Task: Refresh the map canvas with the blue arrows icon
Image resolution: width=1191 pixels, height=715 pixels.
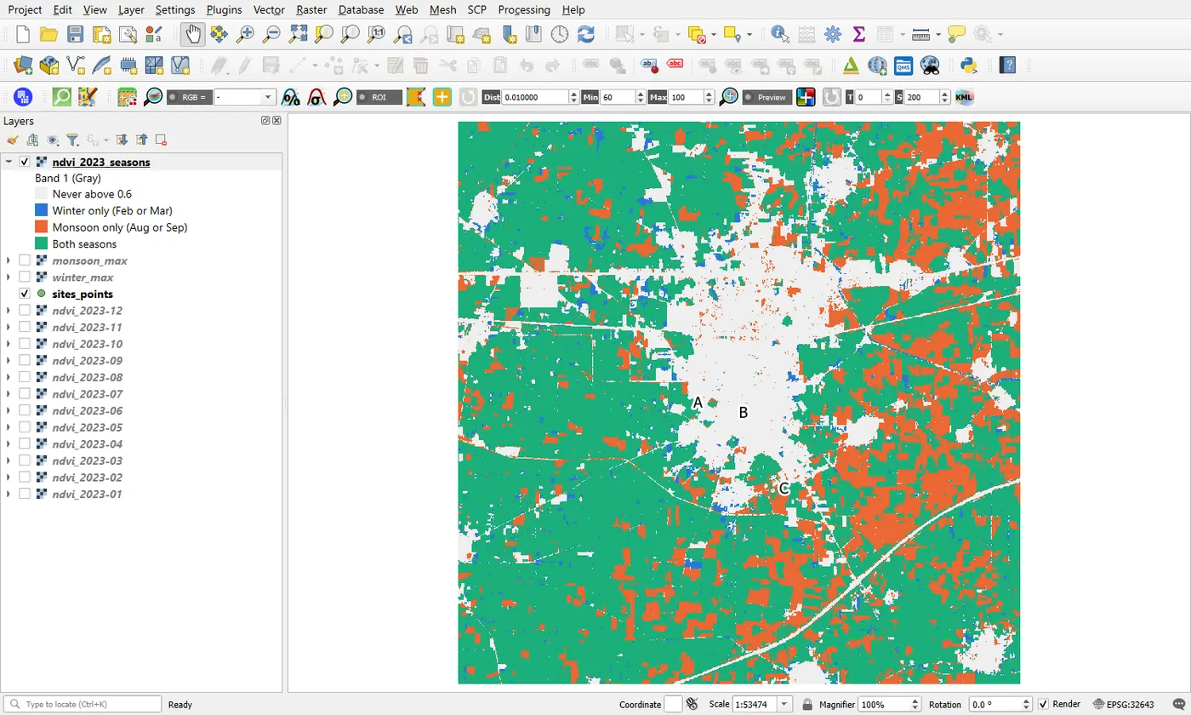Action: point(586,34)
